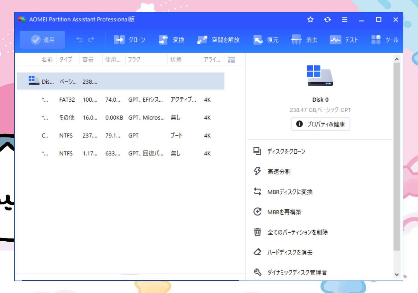Click the 0.00KB used space cell
This screenshot has width=418, height=293.
[114, 117]
